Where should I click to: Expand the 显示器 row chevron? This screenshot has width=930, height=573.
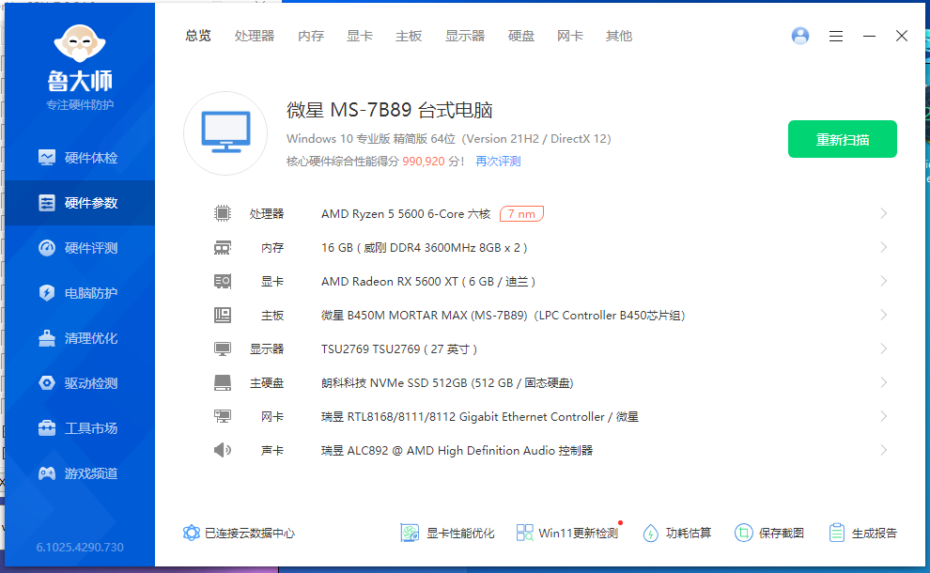[x=884, y=348]
